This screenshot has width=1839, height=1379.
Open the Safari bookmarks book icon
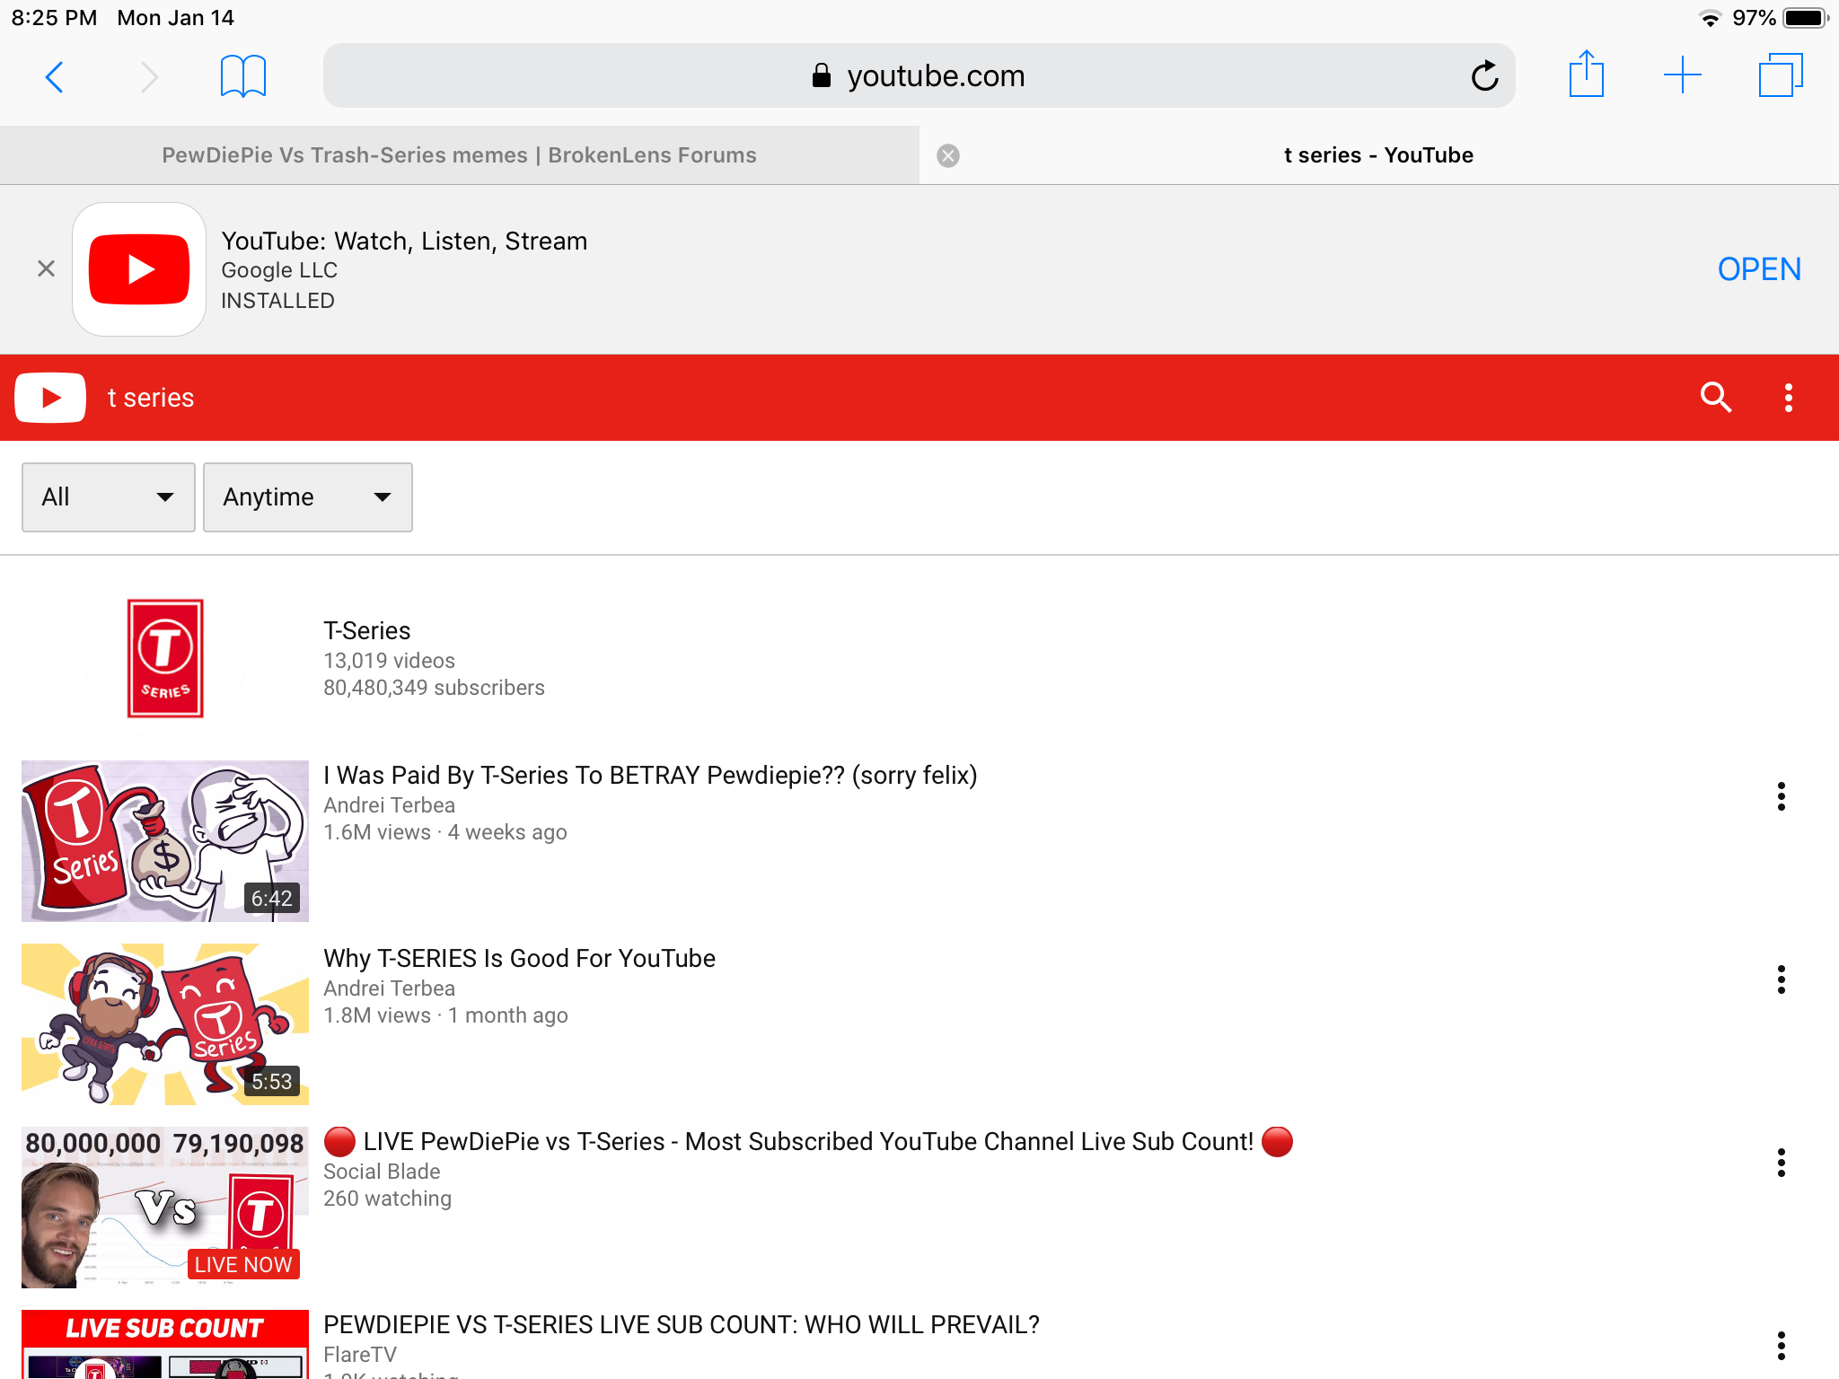(242, 76)
